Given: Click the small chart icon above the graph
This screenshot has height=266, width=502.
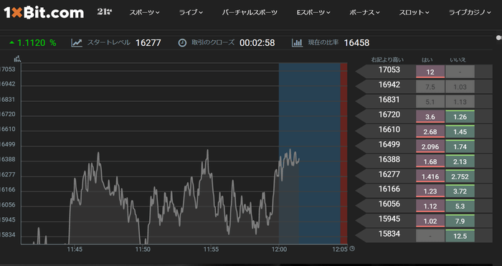Looking at the screenshot, I should 18,59.
